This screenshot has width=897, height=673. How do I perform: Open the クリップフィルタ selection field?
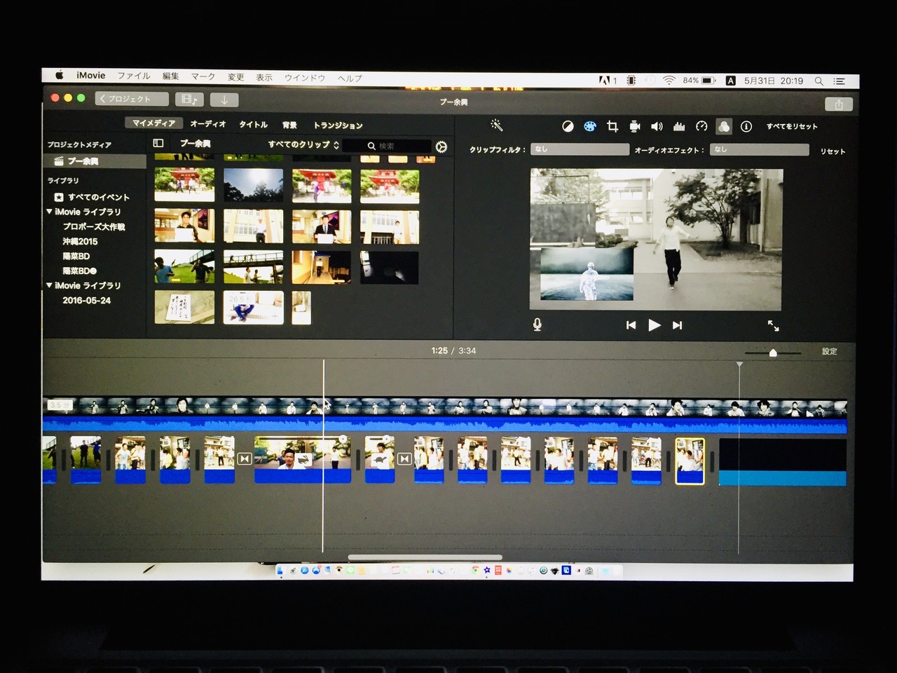[580, 149]
